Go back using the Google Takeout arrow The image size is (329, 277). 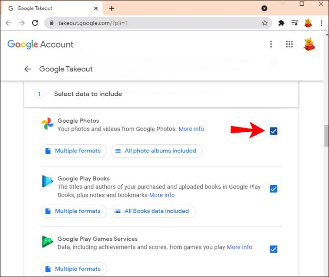28,69
